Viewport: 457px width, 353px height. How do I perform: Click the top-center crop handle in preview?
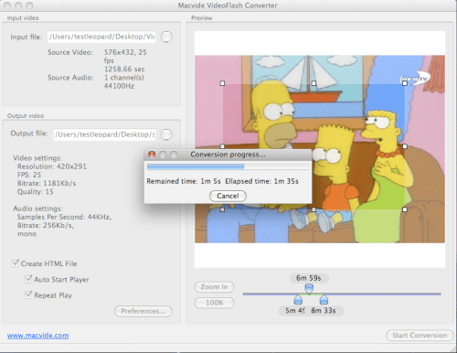314,83
